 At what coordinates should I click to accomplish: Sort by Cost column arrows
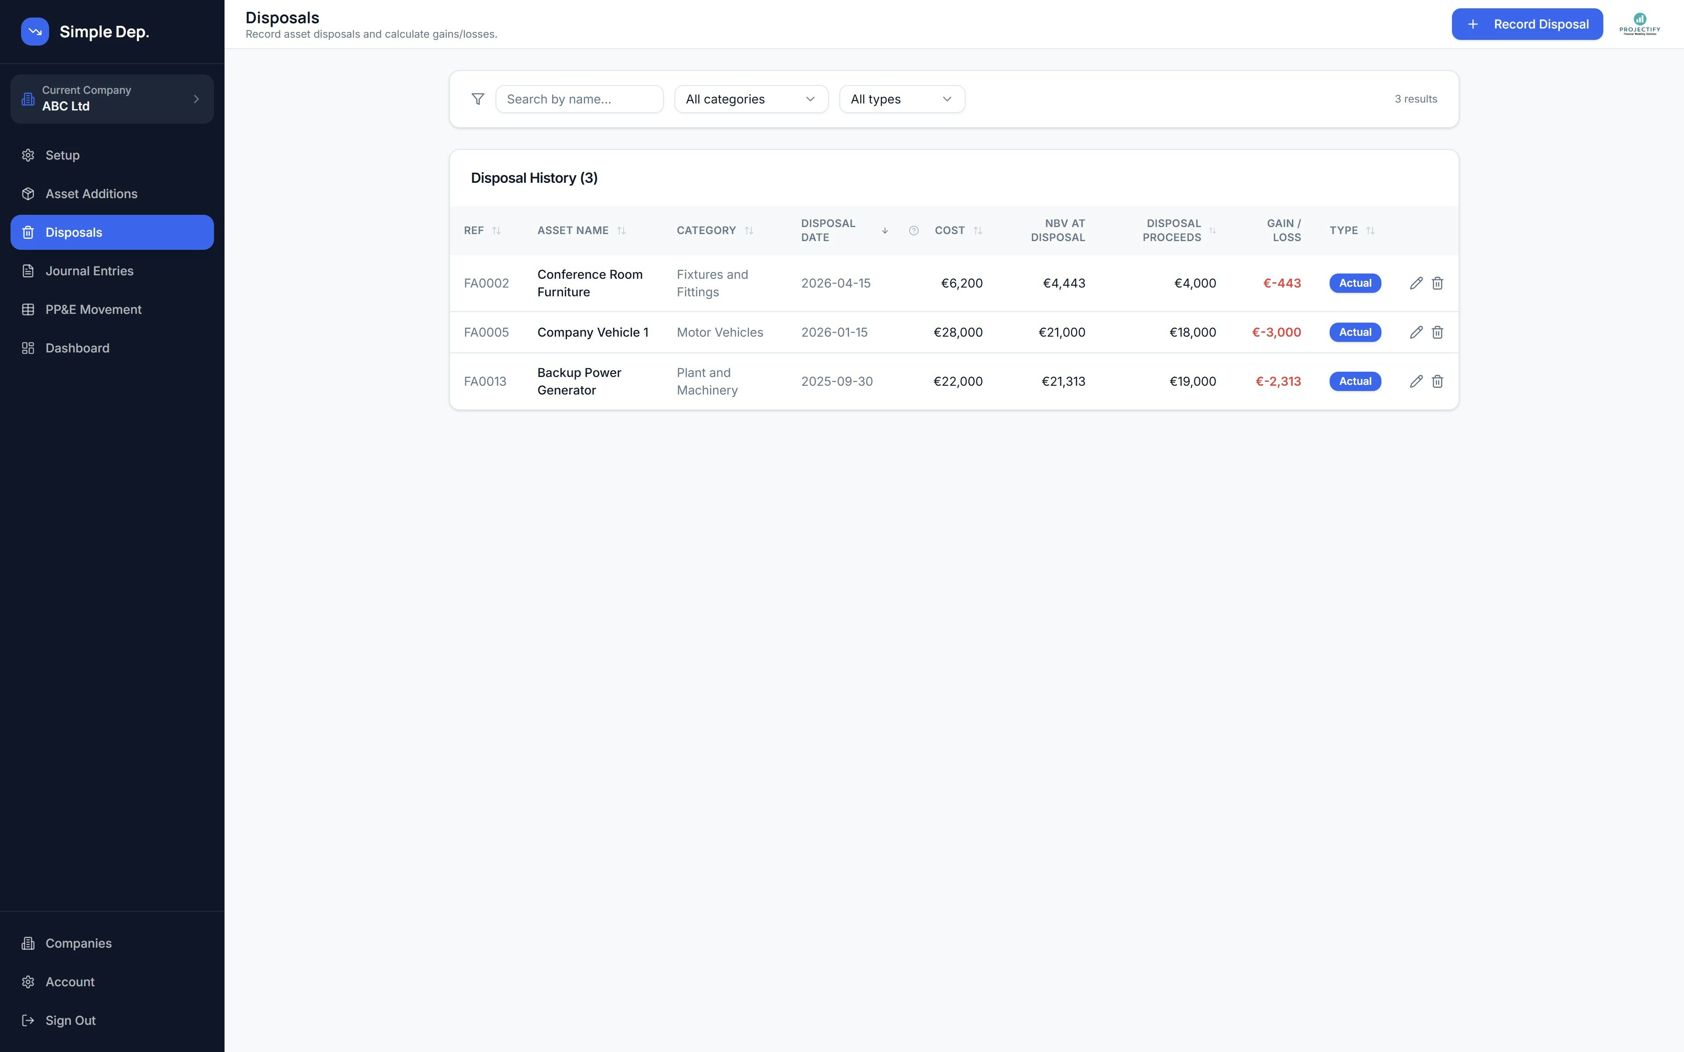pos(978,230)
